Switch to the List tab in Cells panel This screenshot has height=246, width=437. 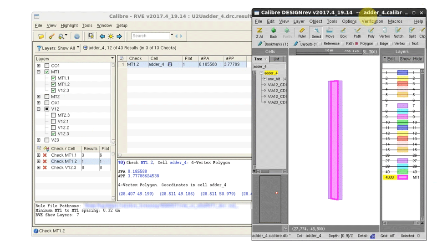276,59
